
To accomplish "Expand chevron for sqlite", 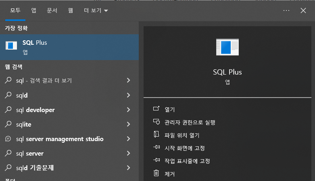I will (x=128, y=124).
